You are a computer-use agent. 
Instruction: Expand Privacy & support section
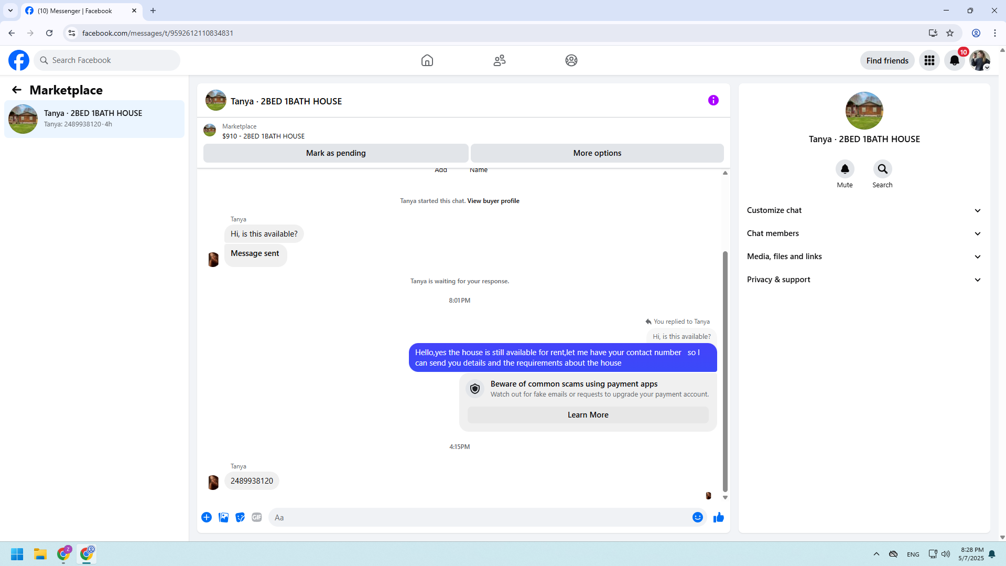point(864,280)
